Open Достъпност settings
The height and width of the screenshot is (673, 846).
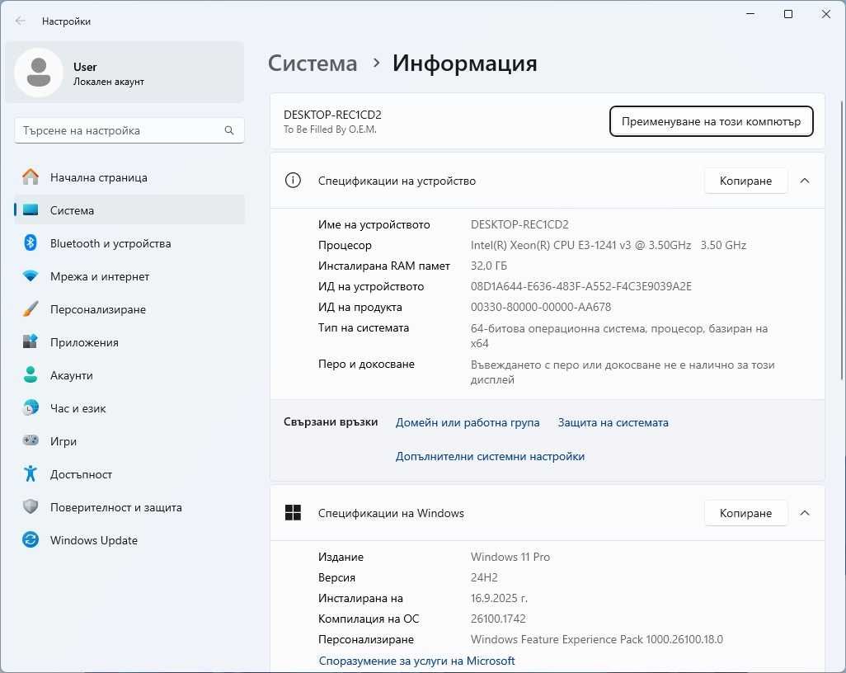pos(129,474)
